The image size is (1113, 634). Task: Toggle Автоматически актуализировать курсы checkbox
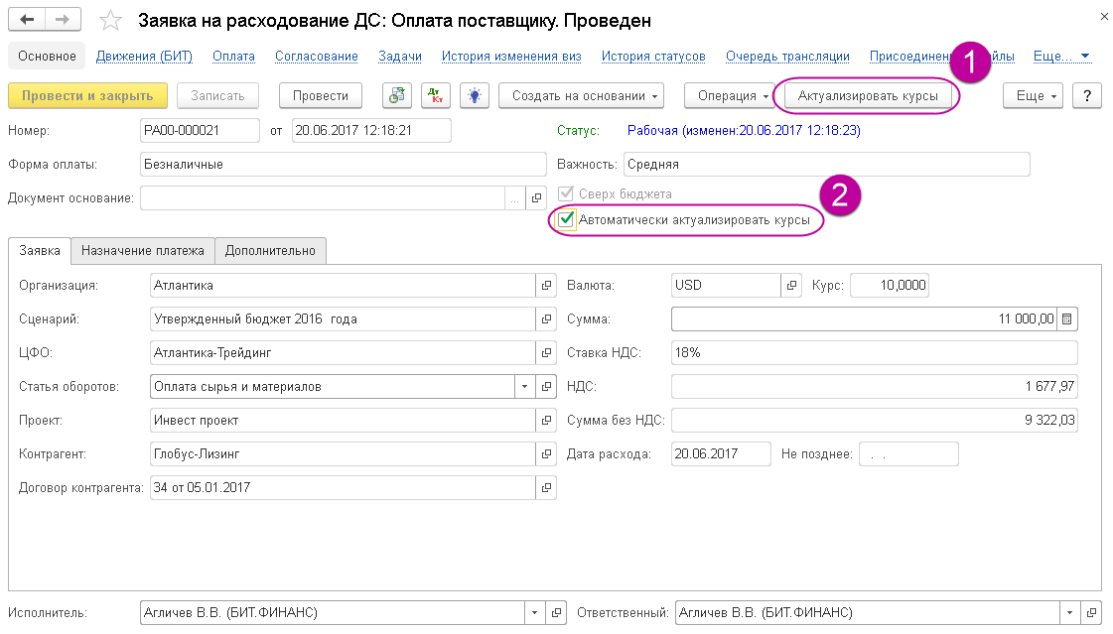point(566,220)
